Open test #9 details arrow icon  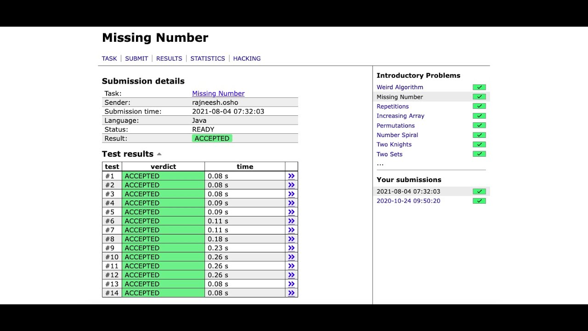(x=291, y=248)
